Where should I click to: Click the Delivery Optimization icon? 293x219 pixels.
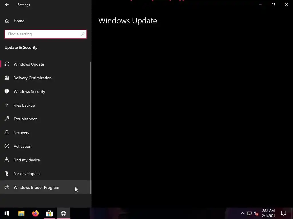(7, 78)
